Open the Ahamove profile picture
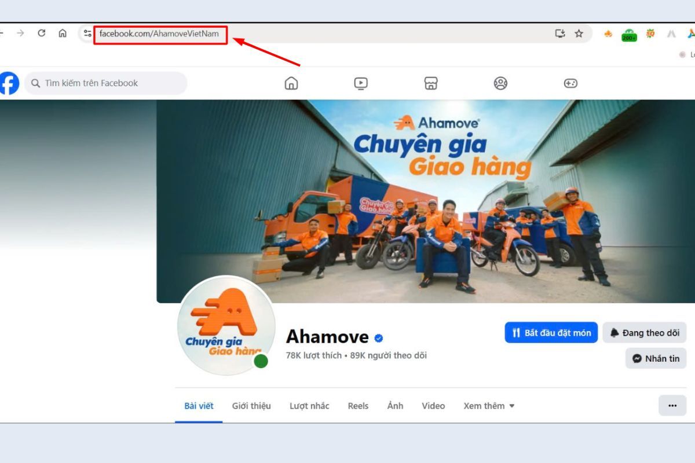695x463 pixels. tap(226, 325)
